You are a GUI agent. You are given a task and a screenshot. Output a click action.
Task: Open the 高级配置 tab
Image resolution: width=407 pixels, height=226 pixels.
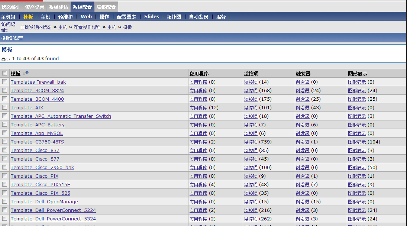pos(106,7)
